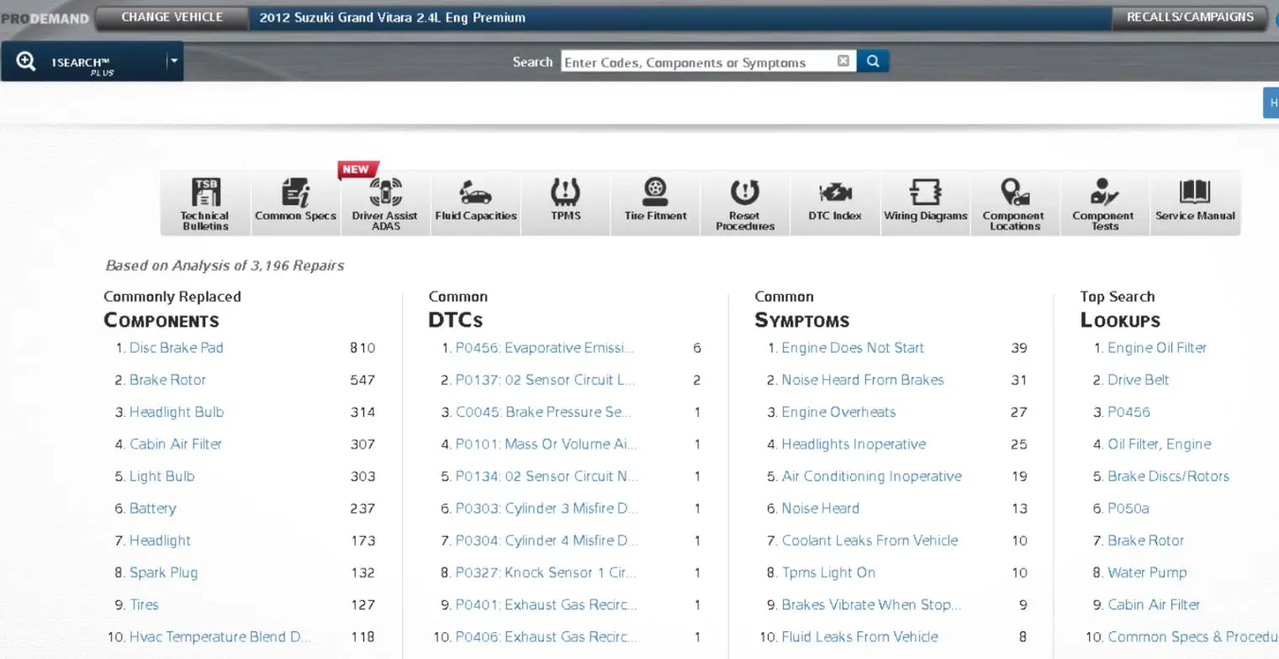This screenshot has width=1279, height=659.
Task: Open P0456 Evaporative Emission DTC link
Action: (x=545, y=348)
